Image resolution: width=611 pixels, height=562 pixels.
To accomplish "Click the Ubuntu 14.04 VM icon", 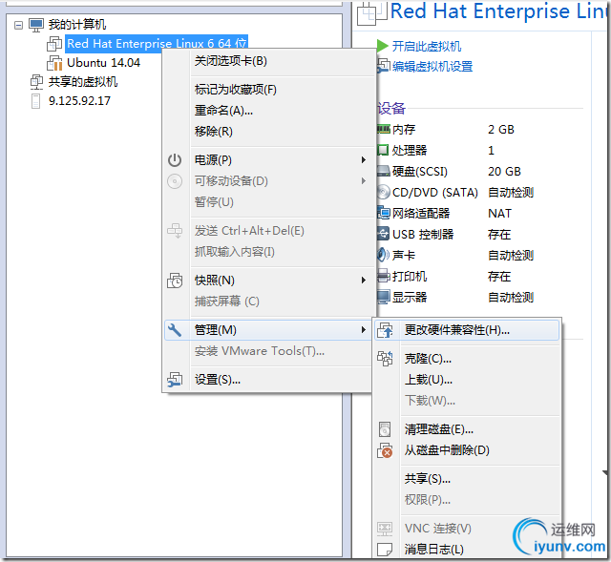I will [x=54, y=63].
